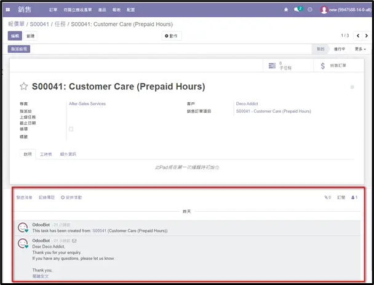Click the 銷售 app title
374x285 pixels.
[25, 10]
